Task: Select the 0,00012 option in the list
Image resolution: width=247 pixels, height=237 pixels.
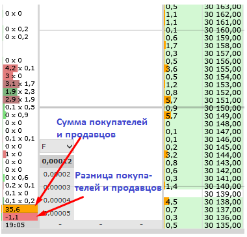Action: click(x=57, y=161)
